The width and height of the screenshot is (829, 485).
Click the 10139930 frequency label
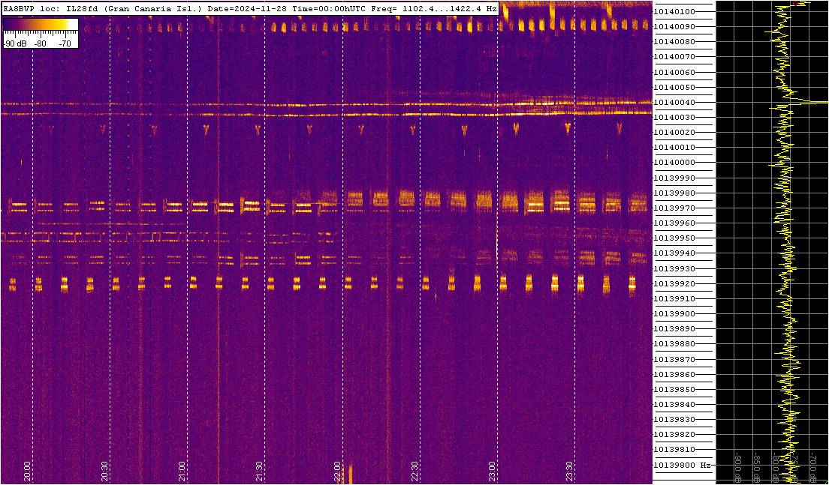[x=674, y=268]
